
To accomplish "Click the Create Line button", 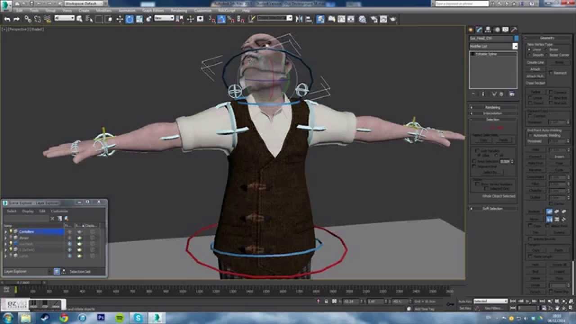I will coord(535,63).
